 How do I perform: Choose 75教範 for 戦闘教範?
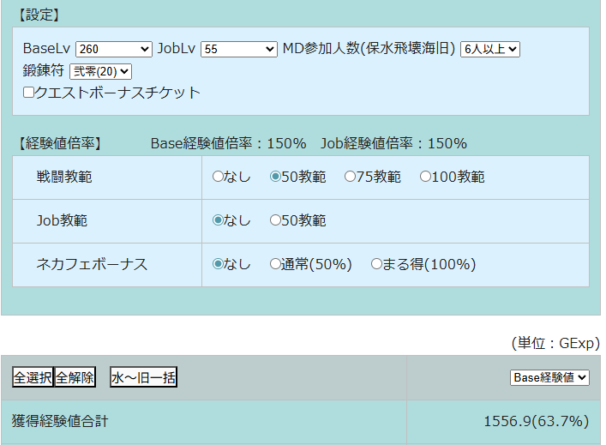(x=350, y=177)
